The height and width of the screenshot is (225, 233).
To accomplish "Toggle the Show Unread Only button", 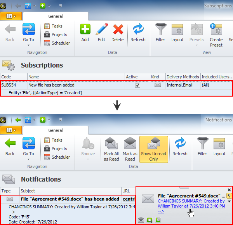I will [154, 147].
